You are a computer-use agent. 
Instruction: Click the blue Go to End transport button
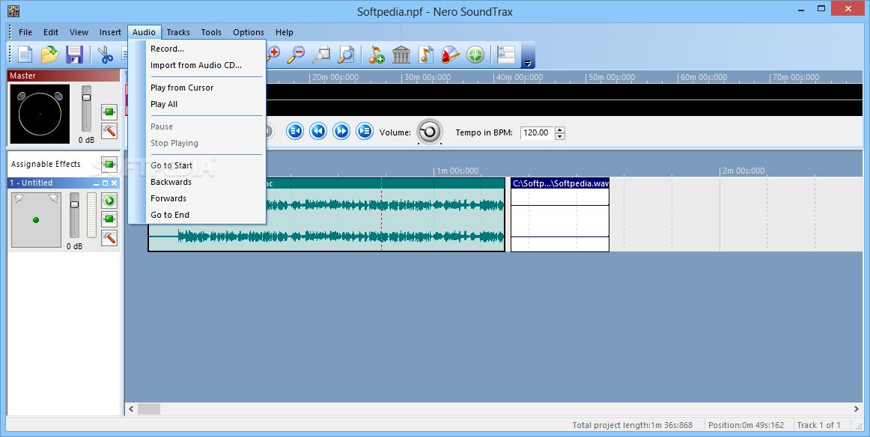(x=365, y=131)
